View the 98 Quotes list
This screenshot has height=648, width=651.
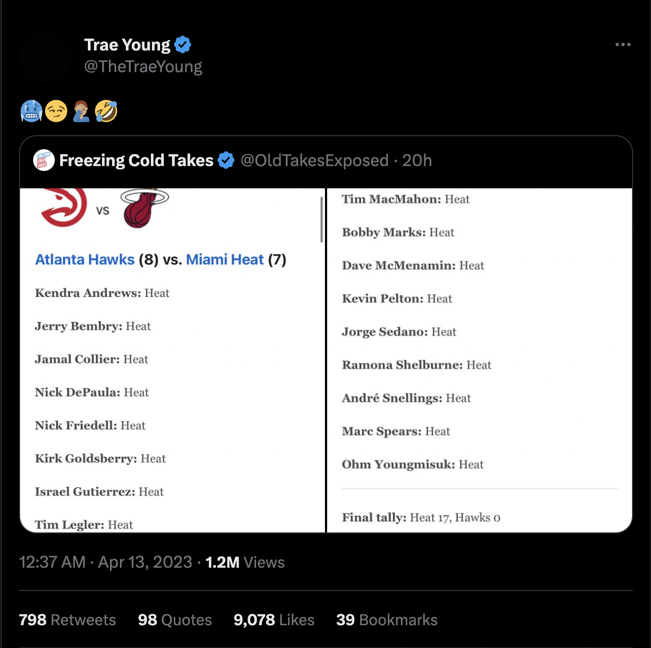[175, 620]
